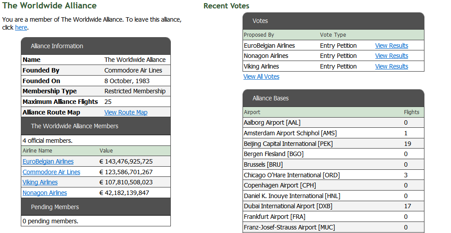Open the View All Votes link
The image size is (451, 233).
tap(261, 76)
